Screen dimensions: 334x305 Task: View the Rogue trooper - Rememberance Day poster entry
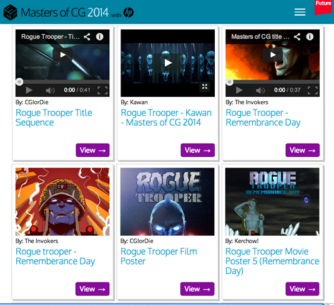92,289
